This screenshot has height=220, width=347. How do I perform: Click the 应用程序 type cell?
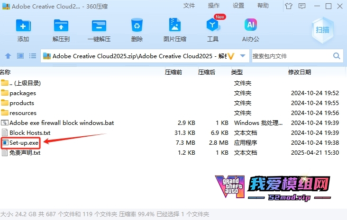pos(246,143)
